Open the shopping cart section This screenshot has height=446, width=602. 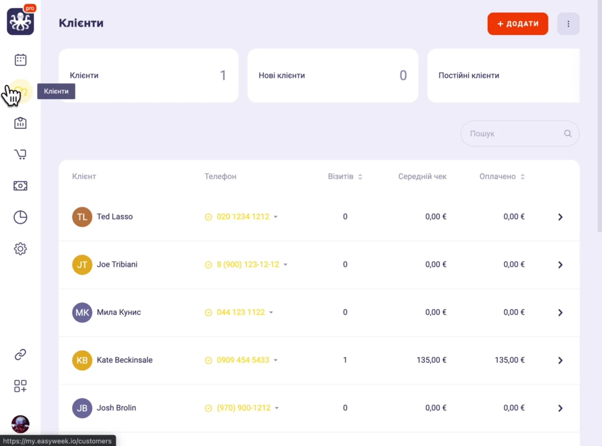(x=20, y=154)
